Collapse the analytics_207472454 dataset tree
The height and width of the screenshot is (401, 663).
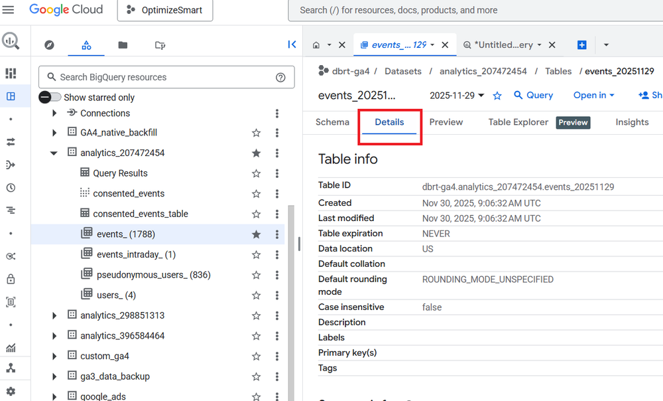[54, 153]
